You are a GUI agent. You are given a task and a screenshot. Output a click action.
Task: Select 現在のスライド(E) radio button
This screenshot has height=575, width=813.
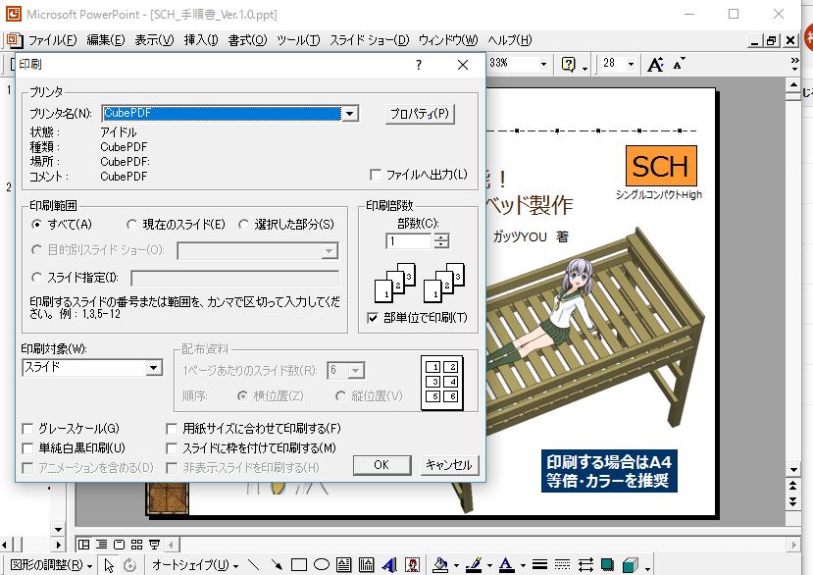pos(131,224)
